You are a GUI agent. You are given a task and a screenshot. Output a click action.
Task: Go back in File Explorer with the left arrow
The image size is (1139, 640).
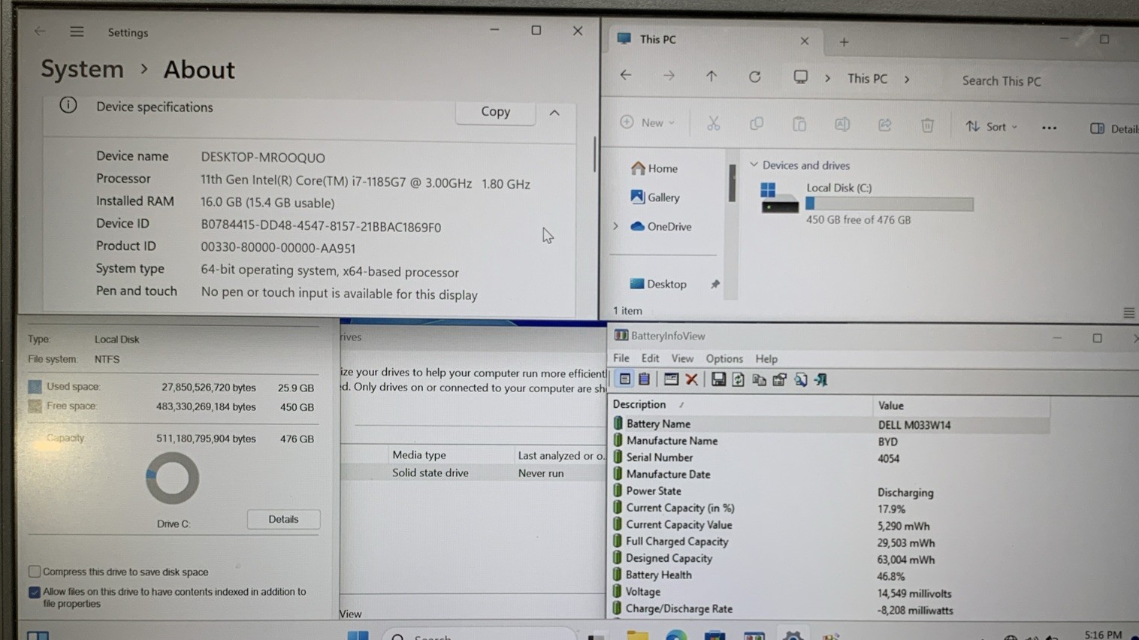click(626, 76)
